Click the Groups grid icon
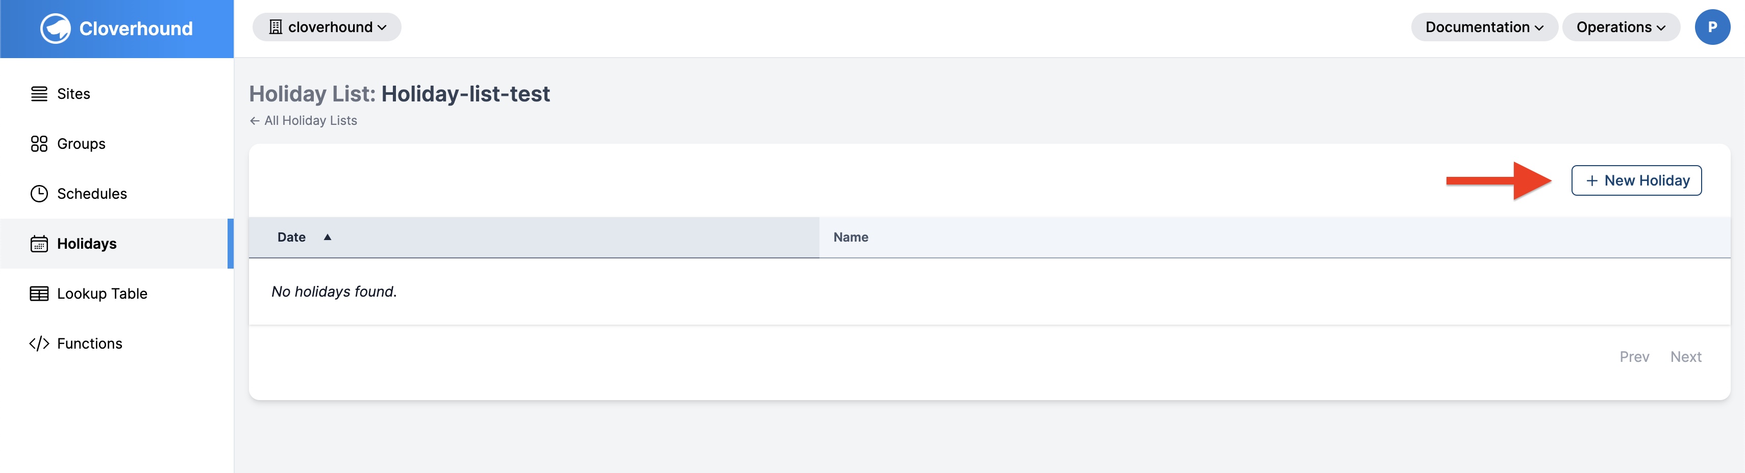The height and width of the screenshot is (473, 1745). 39,144
